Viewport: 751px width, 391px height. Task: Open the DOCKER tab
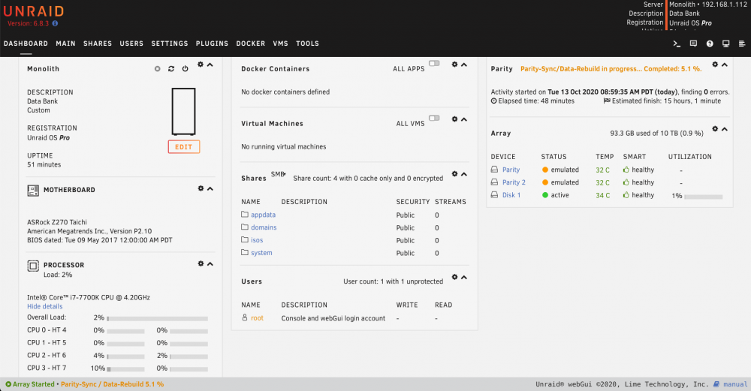pos(251,44)
